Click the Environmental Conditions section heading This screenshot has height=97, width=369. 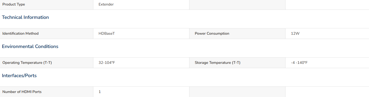tap(30, 46)
